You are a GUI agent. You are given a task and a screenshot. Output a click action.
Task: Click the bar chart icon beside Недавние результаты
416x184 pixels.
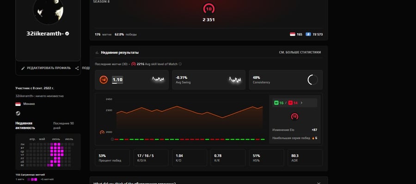(x=97, y=52)
